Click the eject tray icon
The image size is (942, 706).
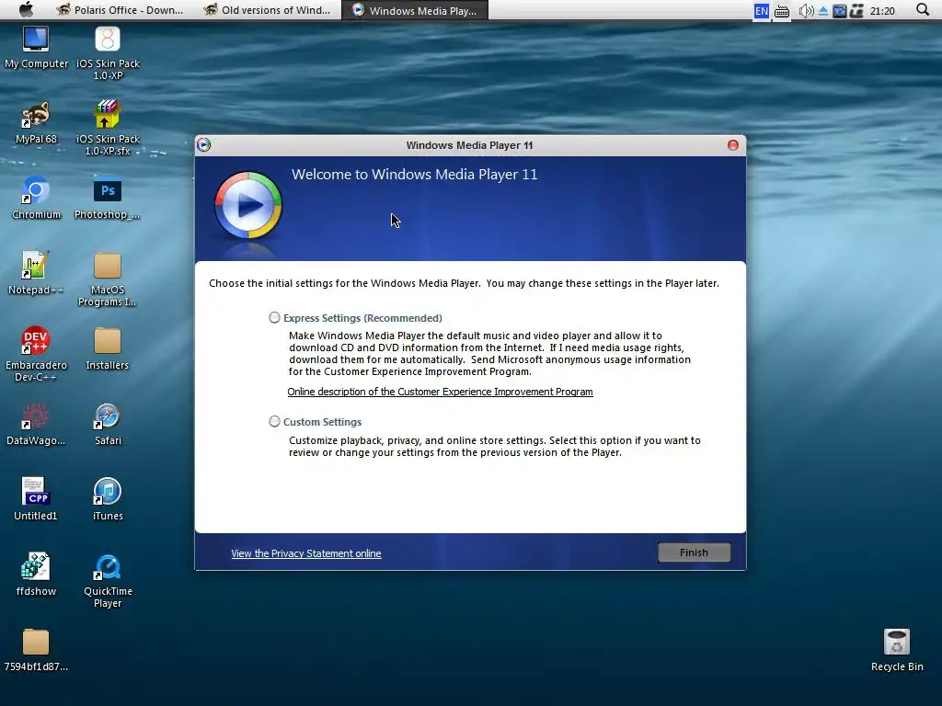[x=823, y=11]
